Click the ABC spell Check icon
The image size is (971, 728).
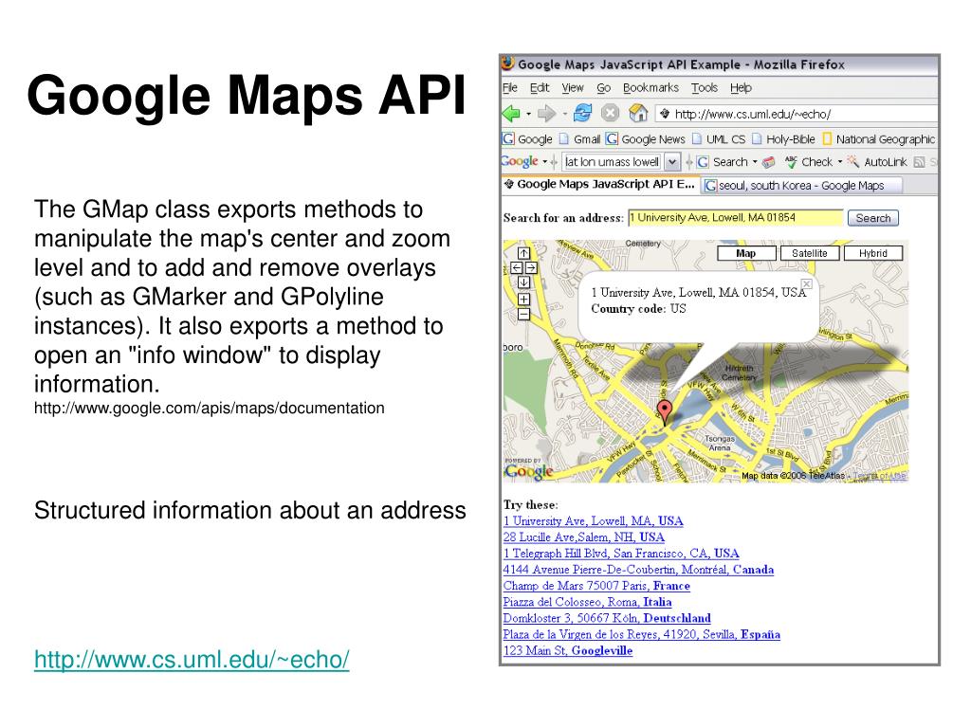tap(791, 162)
